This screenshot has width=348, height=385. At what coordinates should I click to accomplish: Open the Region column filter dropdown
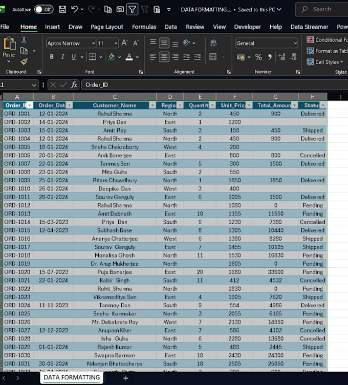(180, 105)
